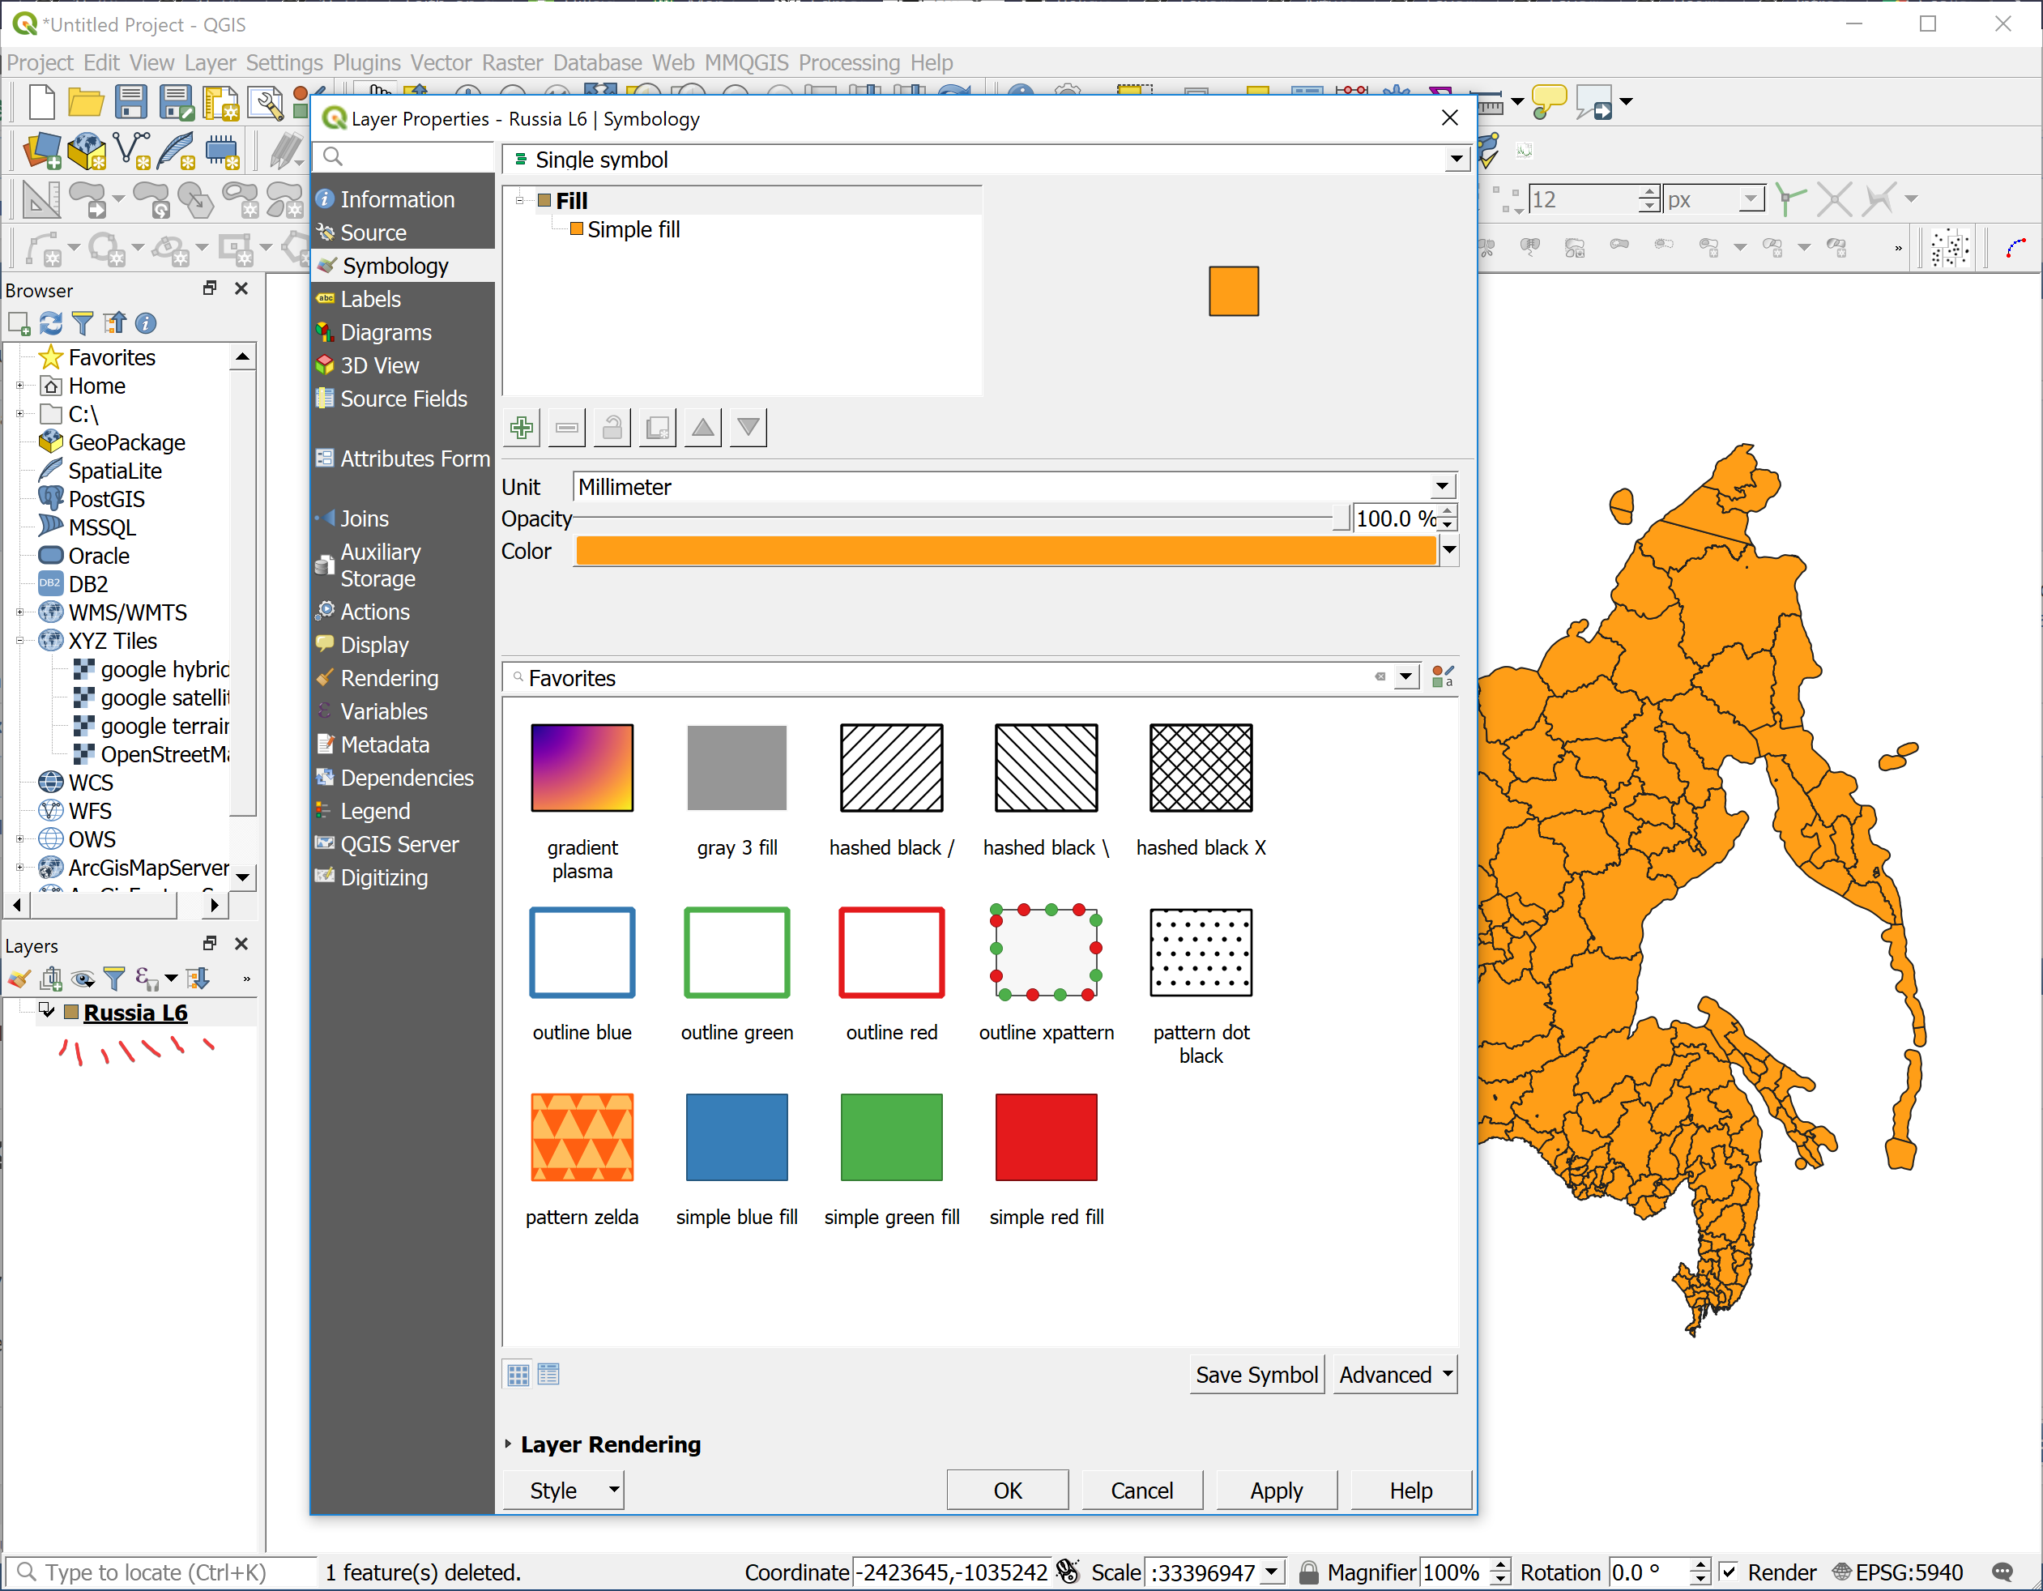
Task: Expand the Advanced symbol options
Action: (x=1395, y=1374)
